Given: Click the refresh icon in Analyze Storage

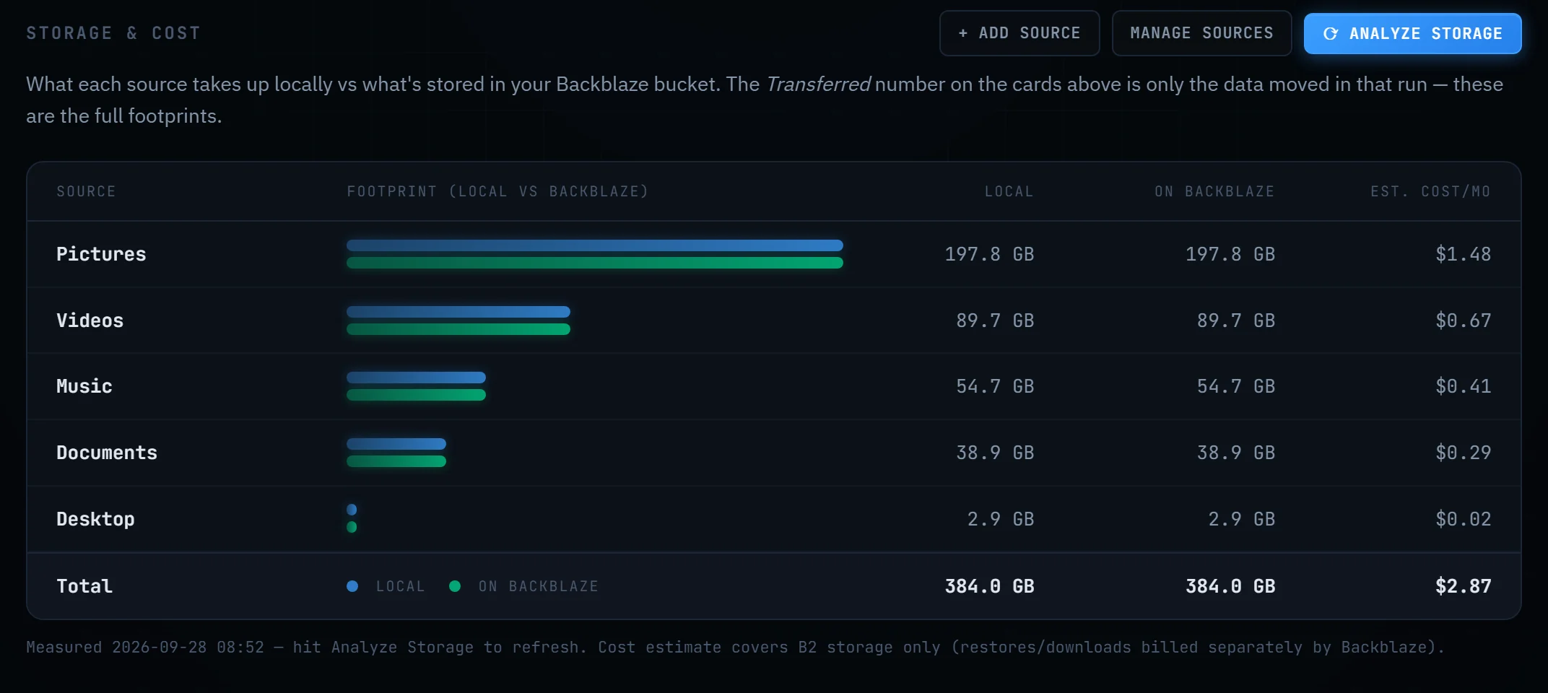Looking at the screenshot, I should coord(1331,34).
